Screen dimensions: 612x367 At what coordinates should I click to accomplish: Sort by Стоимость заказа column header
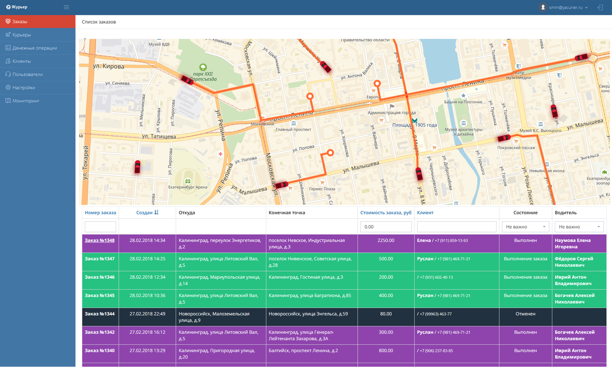(x=386, y=213)
